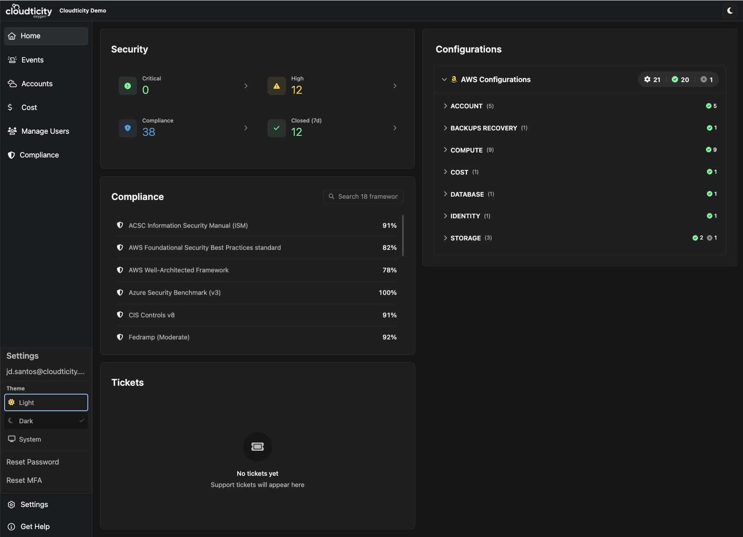
Task: Click the High severity warning icon
Action: coord(276,86)
